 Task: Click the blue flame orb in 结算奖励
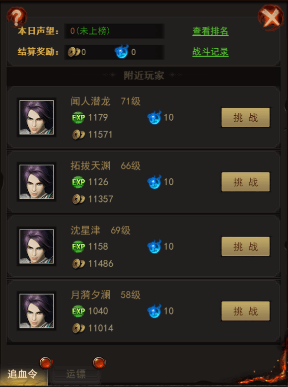[122, 51]
